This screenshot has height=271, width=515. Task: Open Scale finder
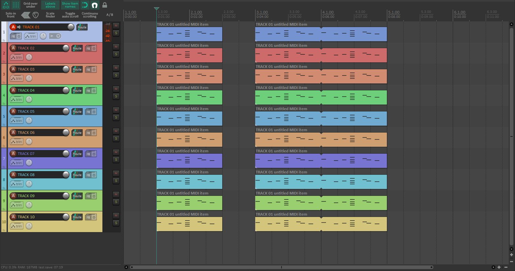(50, 15)
